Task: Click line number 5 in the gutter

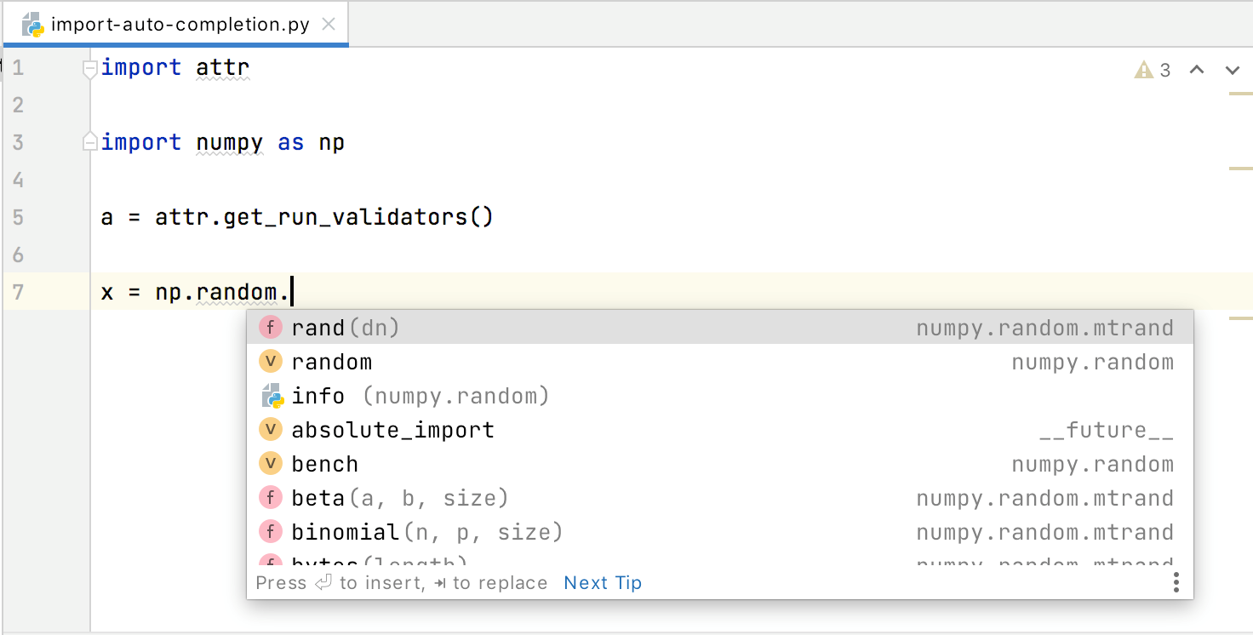Action: tap(19, 217)
